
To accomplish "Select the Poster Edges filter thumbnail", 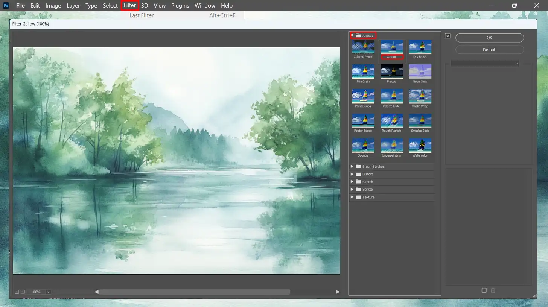I will coord(363,121).
